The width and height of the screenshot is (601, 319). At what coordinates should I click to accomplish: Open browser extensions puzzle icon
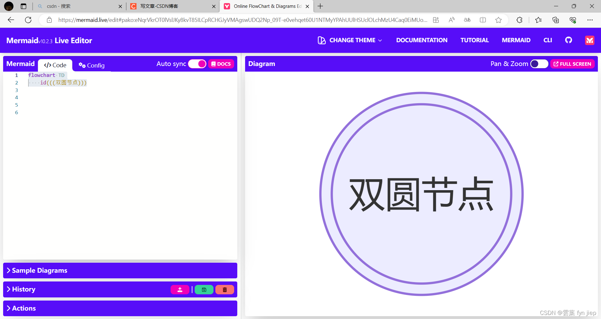tap(519, 20)
